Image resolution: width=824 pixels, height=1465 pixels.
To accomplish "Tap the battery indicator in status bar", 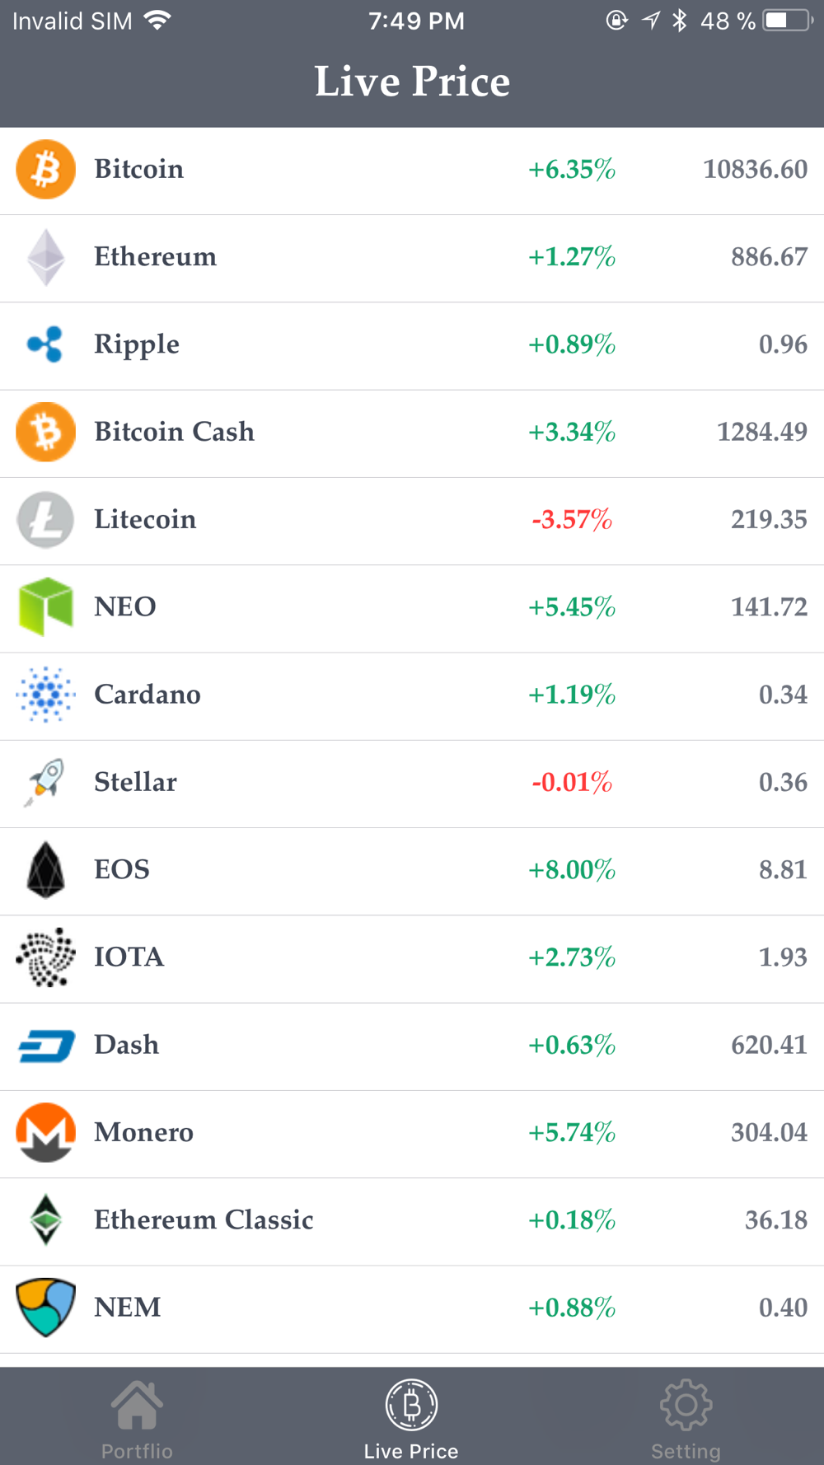I will (788, 21).
